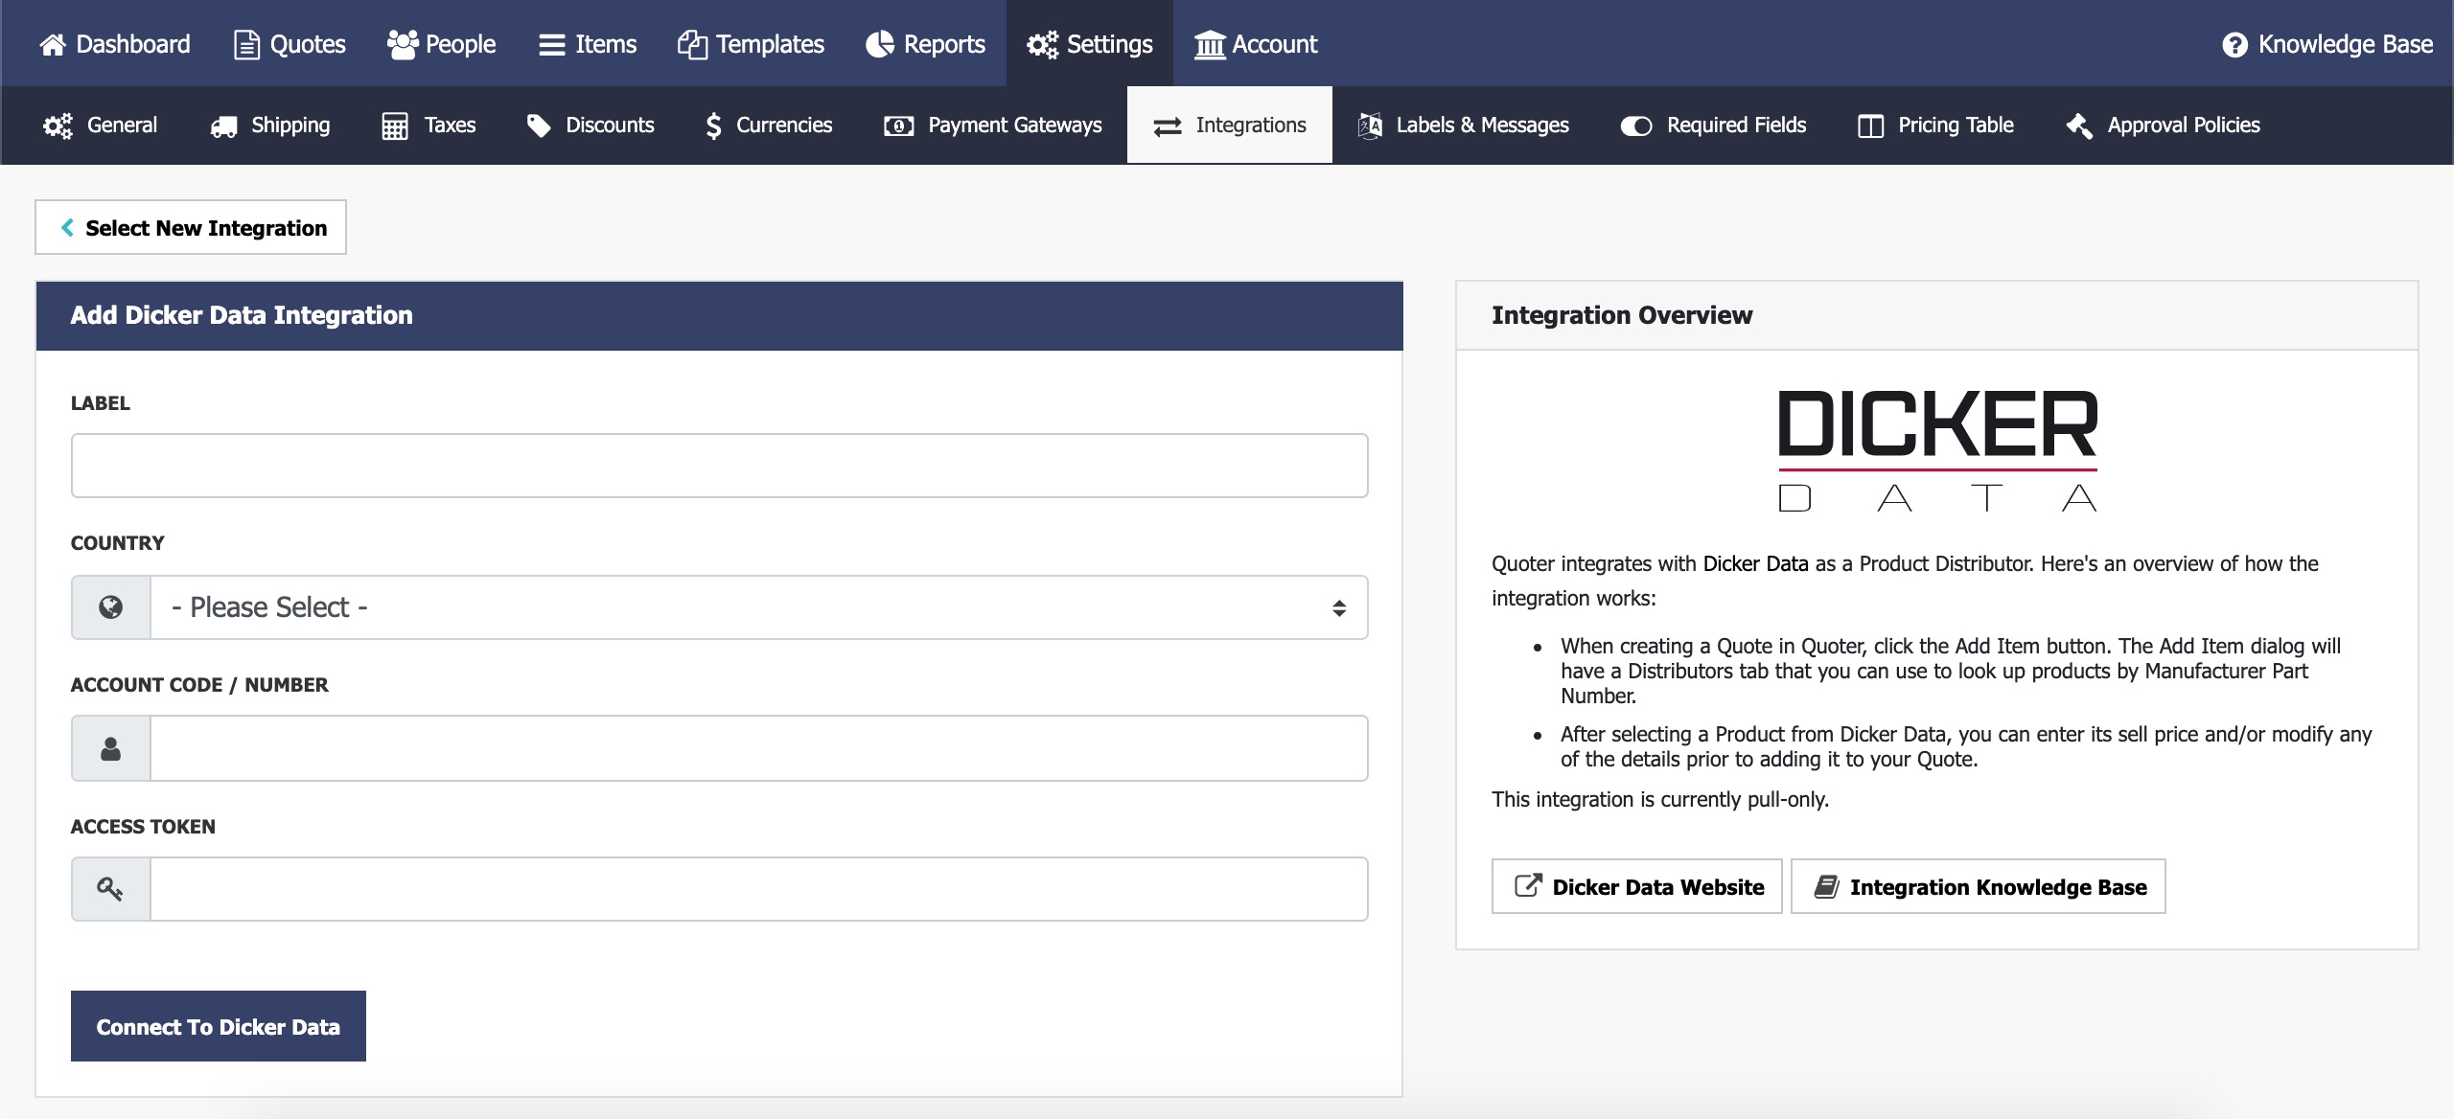The height and width of the screenshot is (1119, 2454).
Task: Open Dicker Data Website link
Action: [1637, 886]
